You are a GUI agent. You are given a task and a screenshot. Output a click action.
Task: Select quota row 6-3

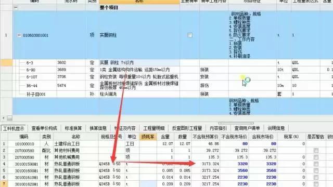point(30,63)
